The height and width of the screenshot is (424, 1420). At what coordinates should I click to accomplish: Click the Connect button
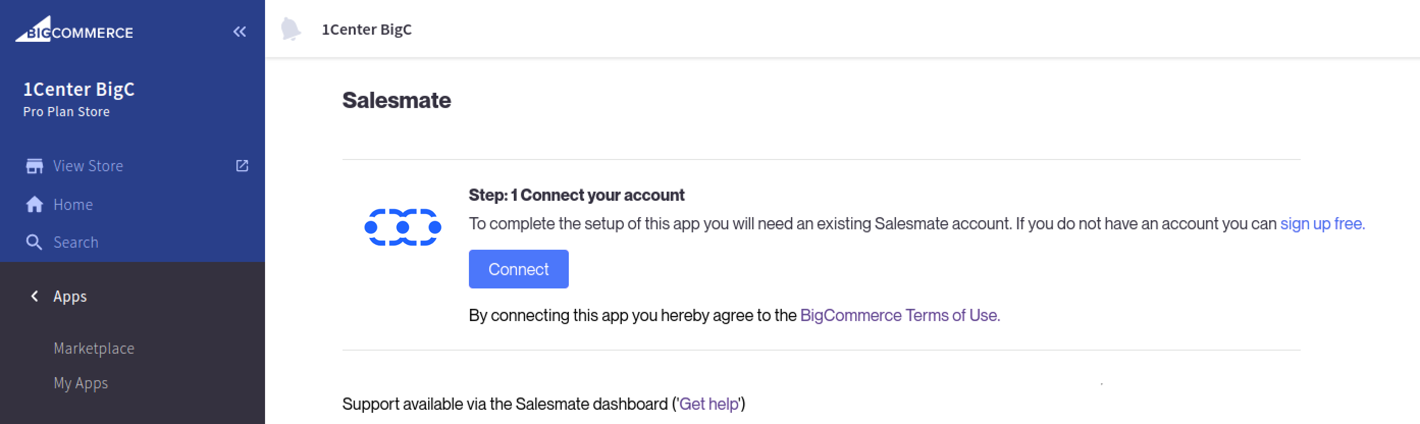(519, 269)
